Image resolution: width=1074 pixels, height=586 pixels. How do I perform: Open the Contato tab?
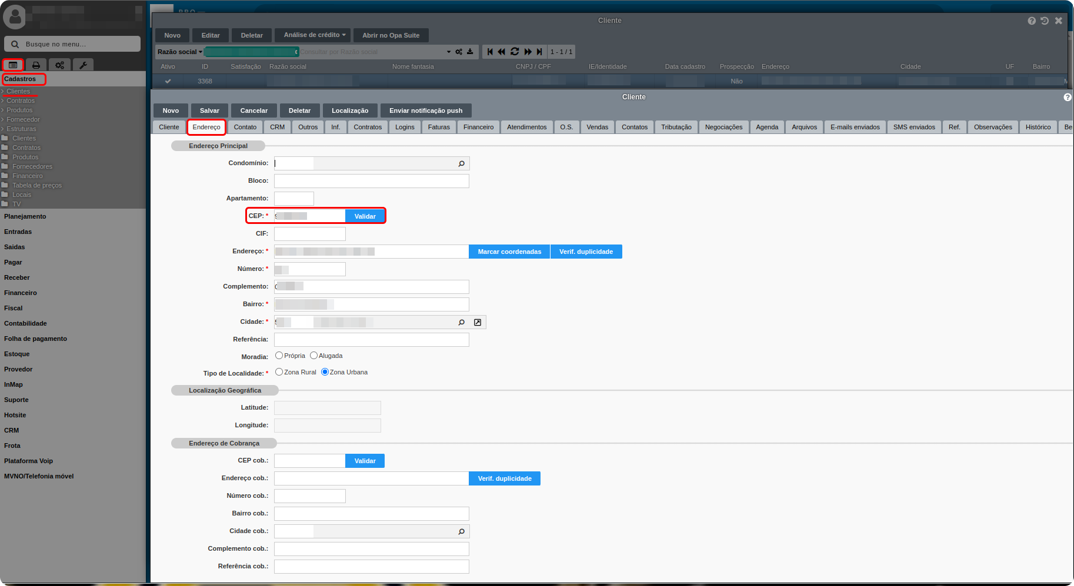[x=245, y=127]
